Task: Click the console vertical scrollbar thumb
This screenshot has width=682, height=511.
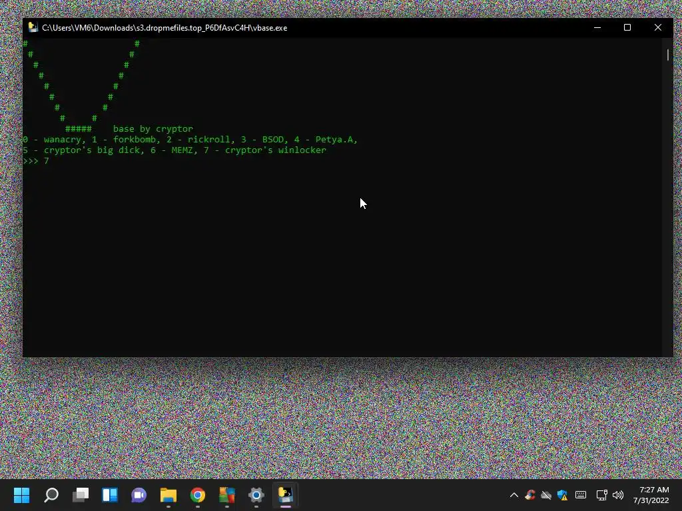Action: tap(667, 55)
